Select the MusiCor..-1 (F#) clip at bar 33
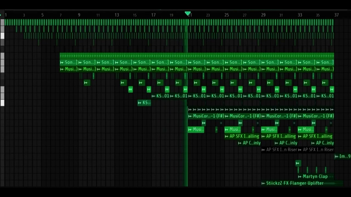Viewport: 351px width, 197px height. click(x=316, y=116)
